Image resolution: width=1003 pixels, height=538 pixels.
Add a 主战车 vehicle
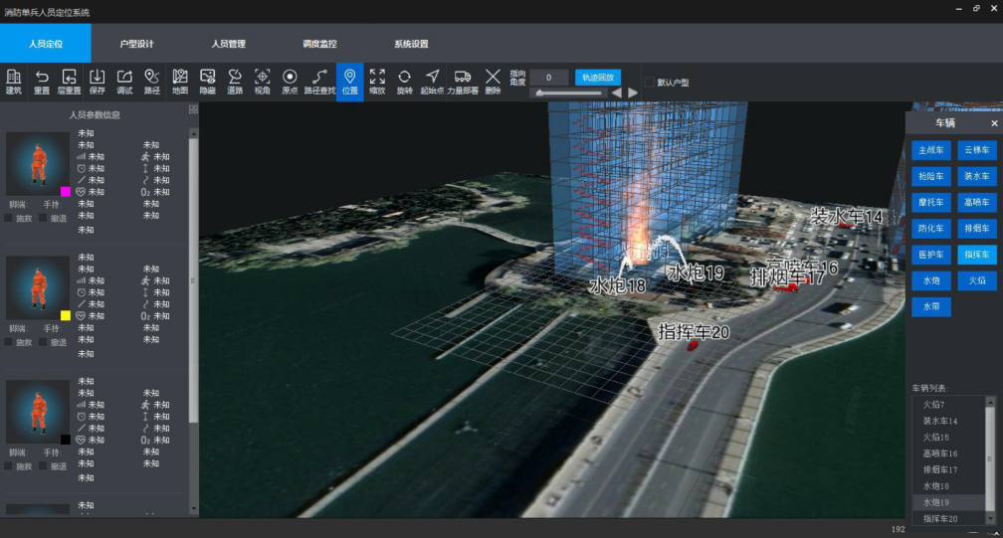point(931,150)
